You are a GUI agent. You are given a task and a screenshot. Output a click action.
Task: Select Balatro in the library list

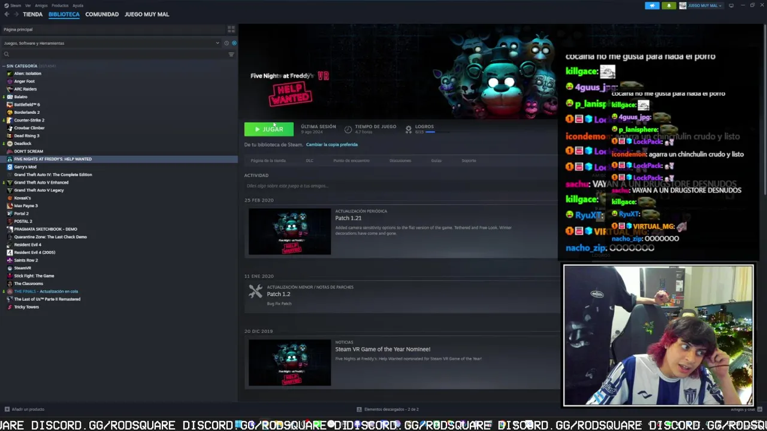[x=20, y=97]
